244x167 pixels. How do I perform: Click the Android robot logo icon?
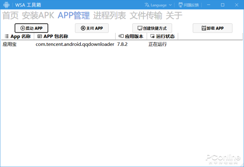tap(6, 5)
